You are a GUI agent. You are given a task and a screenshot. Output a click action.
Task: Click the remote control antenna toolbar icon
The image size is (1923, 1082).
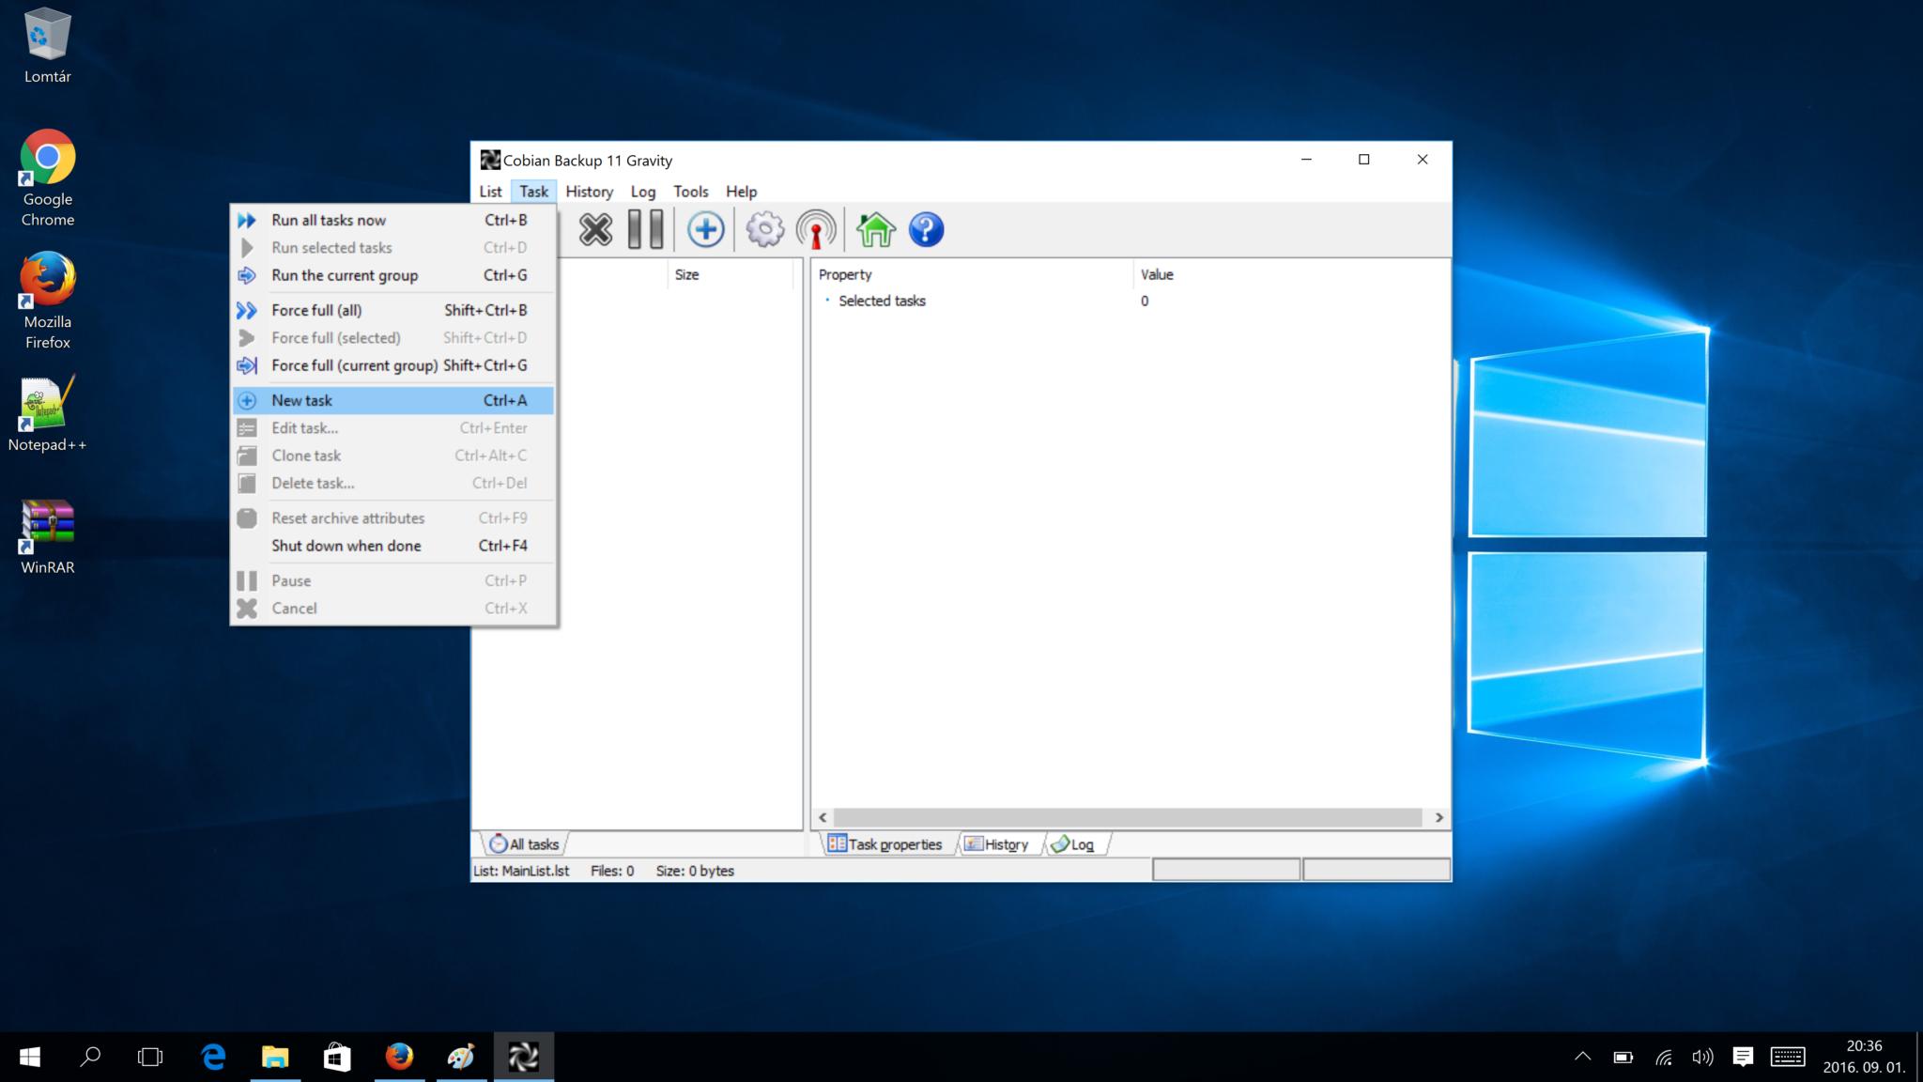point(814,228)
